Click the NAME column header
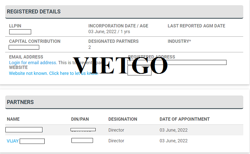250x154 pixels. pyautogui.click(x=13, y=119)
